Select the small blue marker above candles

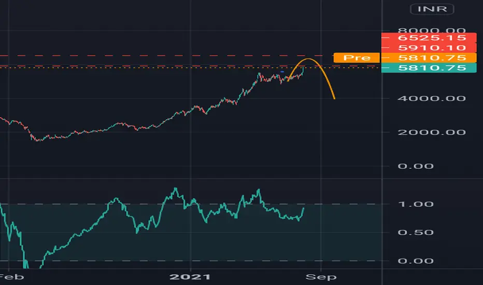(282, 72)
